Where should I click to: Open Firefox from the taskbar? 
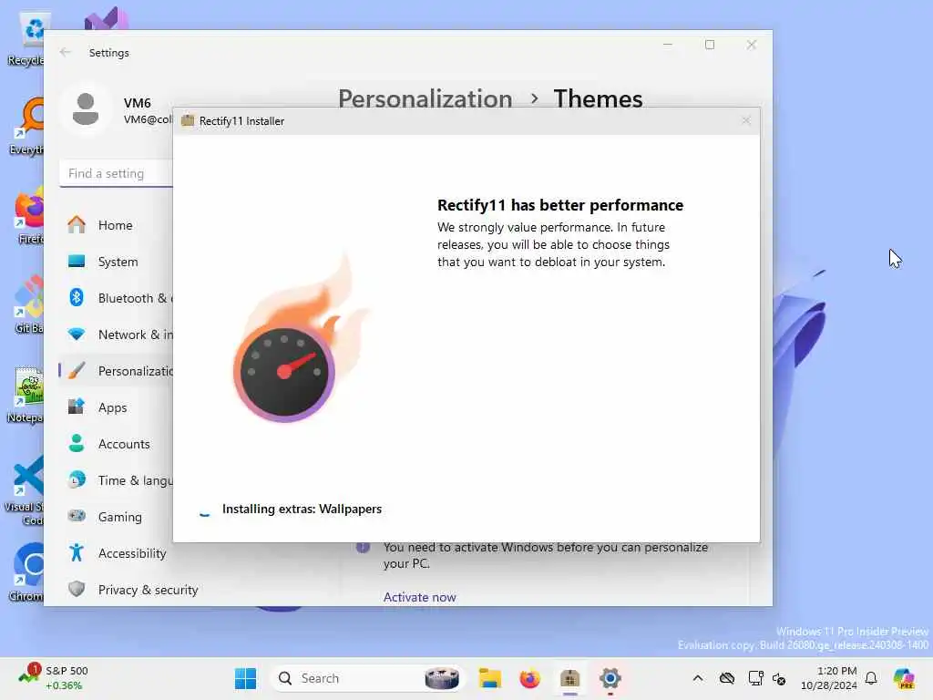click(x=529, y=678)
